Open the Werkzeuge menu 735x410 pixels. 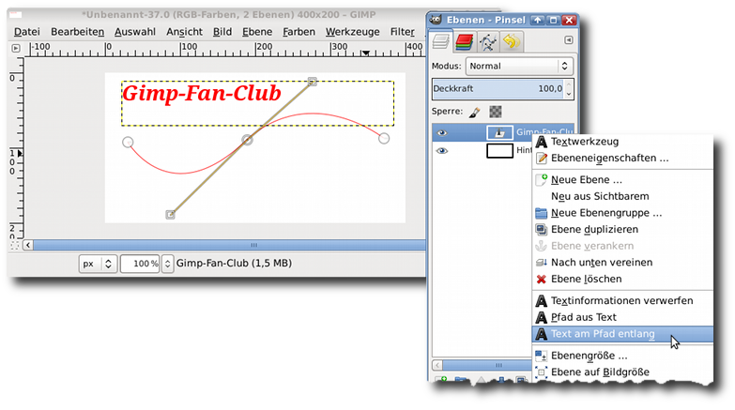pyautogui.click(x=353, y=32)
